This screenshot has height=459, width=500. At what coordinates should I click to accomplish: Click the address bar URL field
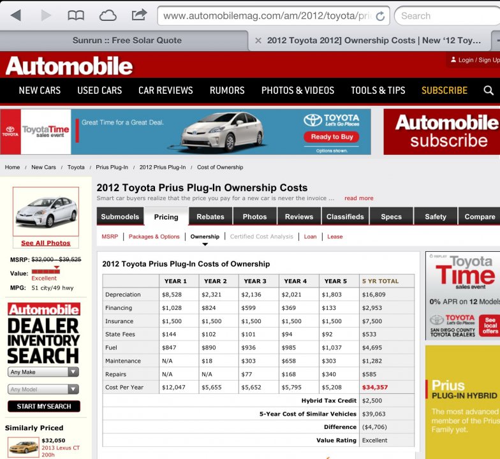click(x=273, y=15)
